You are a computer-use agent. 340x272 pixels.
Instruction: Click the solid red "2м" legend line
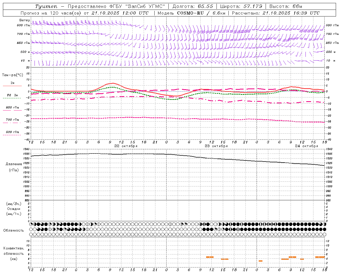12,86
